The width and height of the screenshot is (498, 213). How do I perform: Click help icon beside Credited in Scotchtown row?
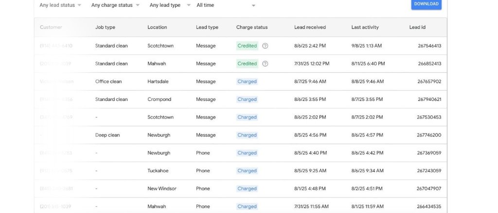pyautogui.click(x=265, y=46)
